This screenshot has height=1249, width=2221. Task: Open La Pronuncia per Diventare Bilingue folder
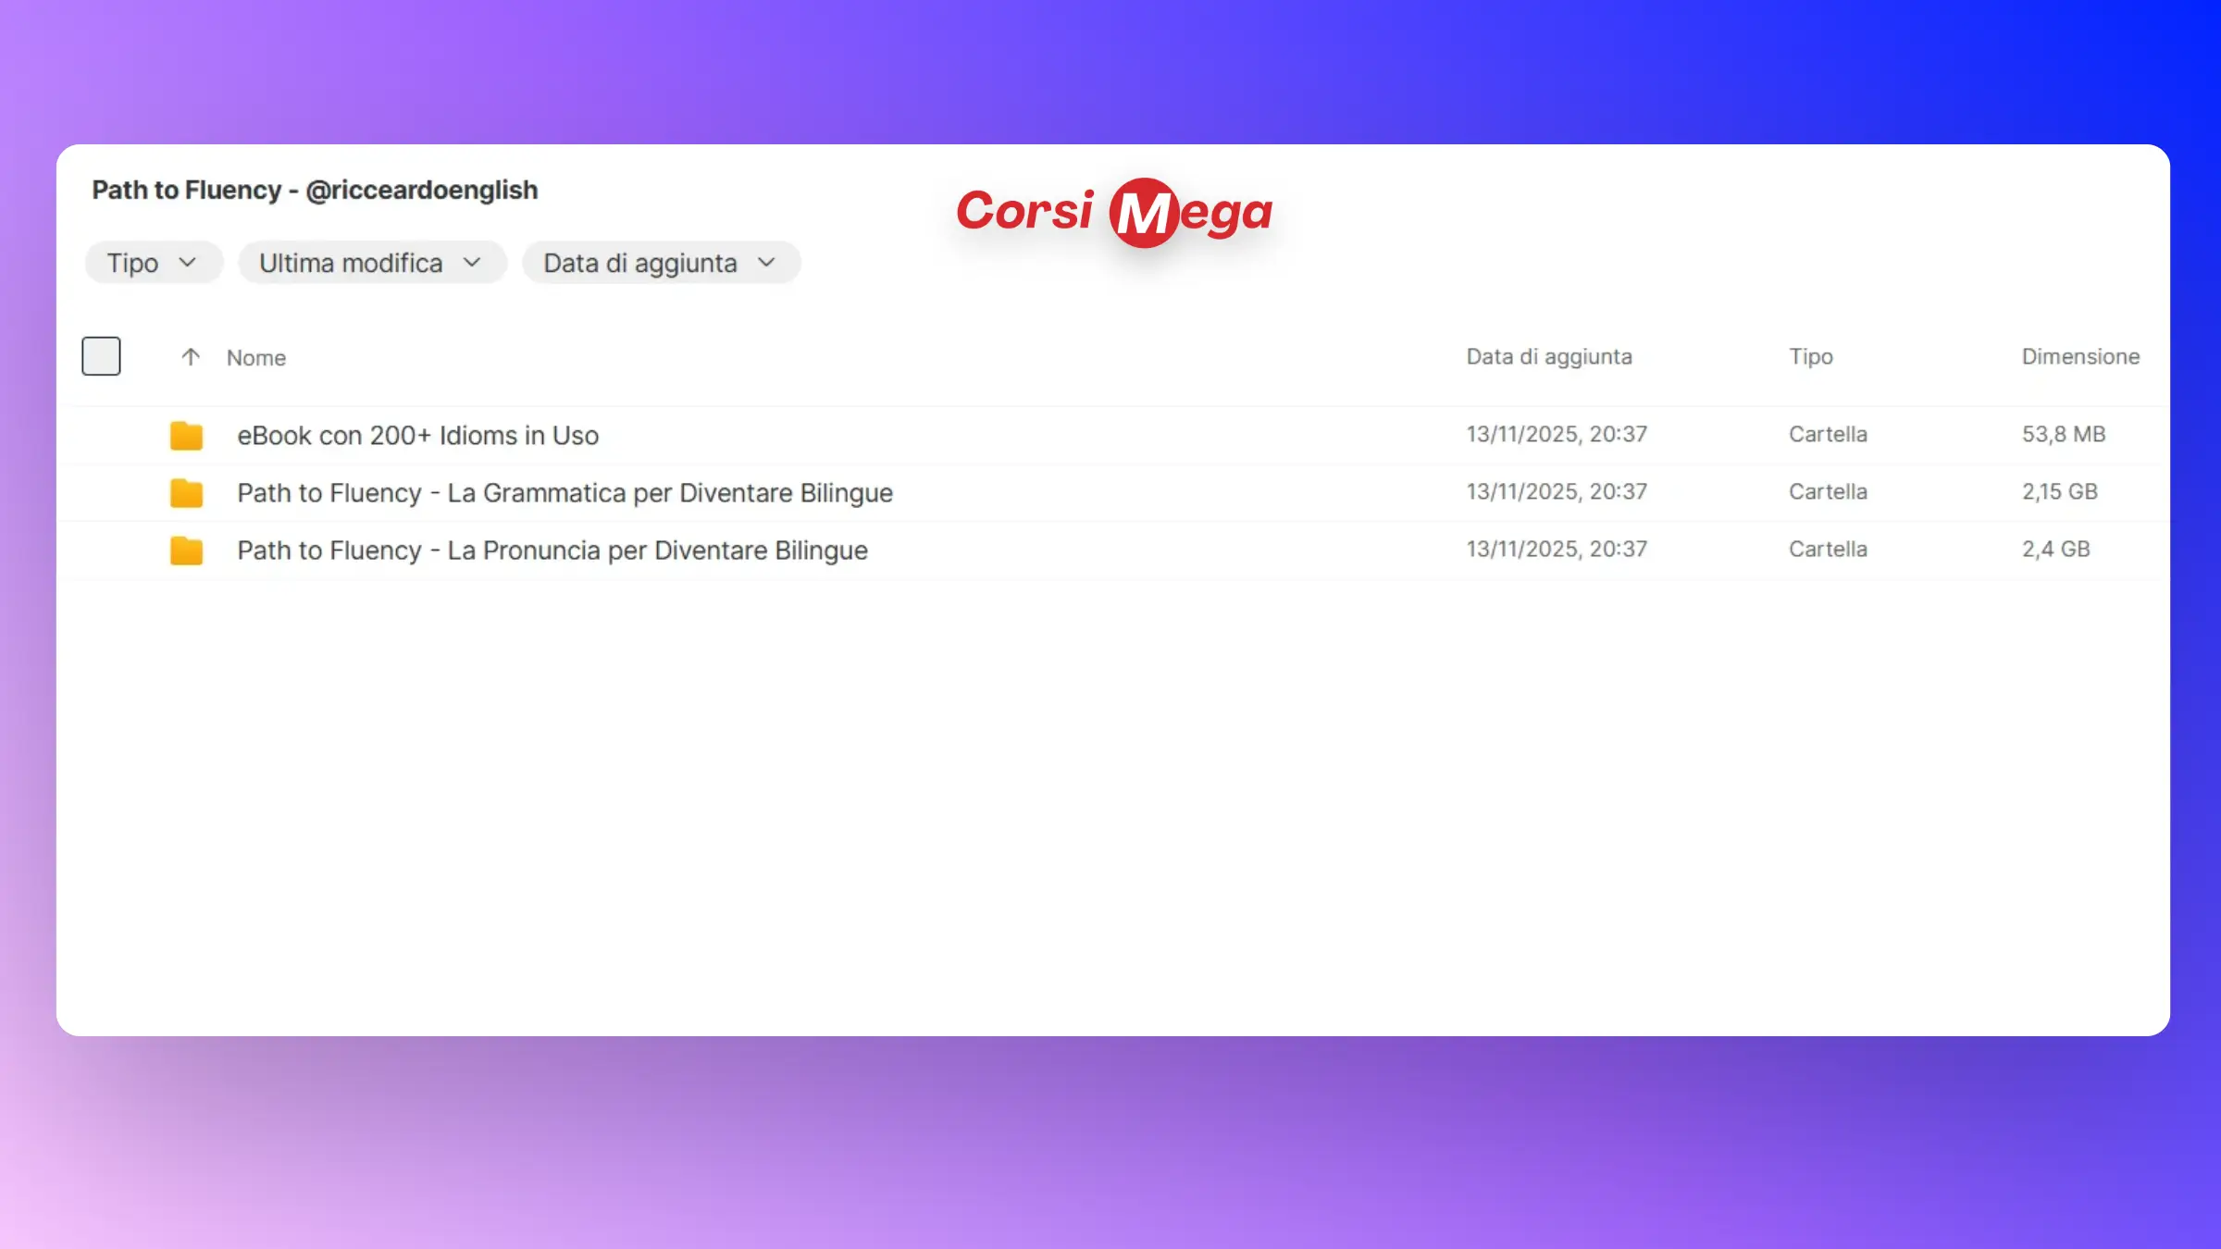click(x=552, y=550)
